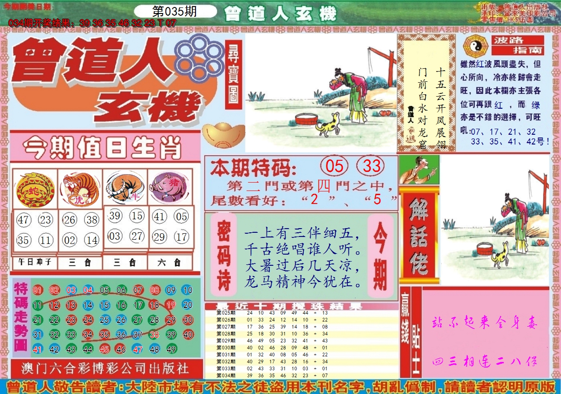Click the 午日冲子 label under snake

point(35,262)
